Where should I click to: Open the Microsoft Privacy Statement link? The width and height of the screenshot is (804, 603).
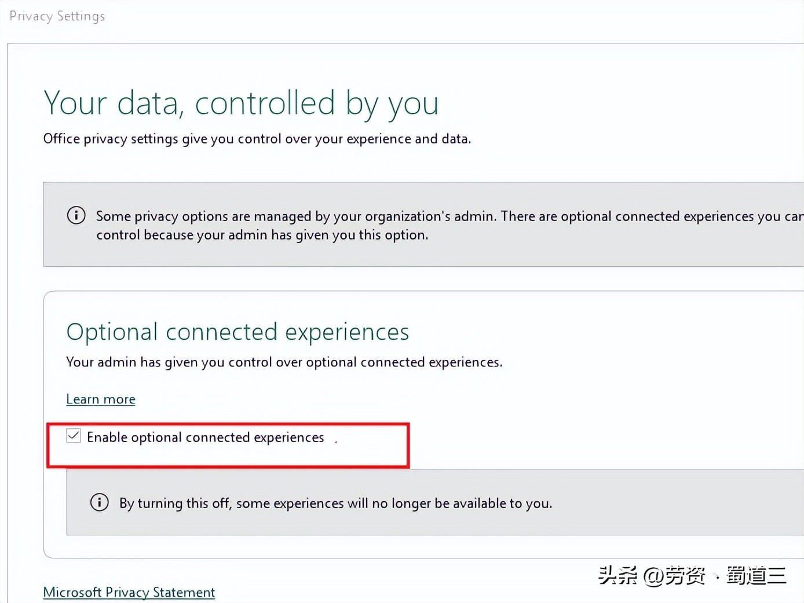pyautogui.click(x=129, y=592)
